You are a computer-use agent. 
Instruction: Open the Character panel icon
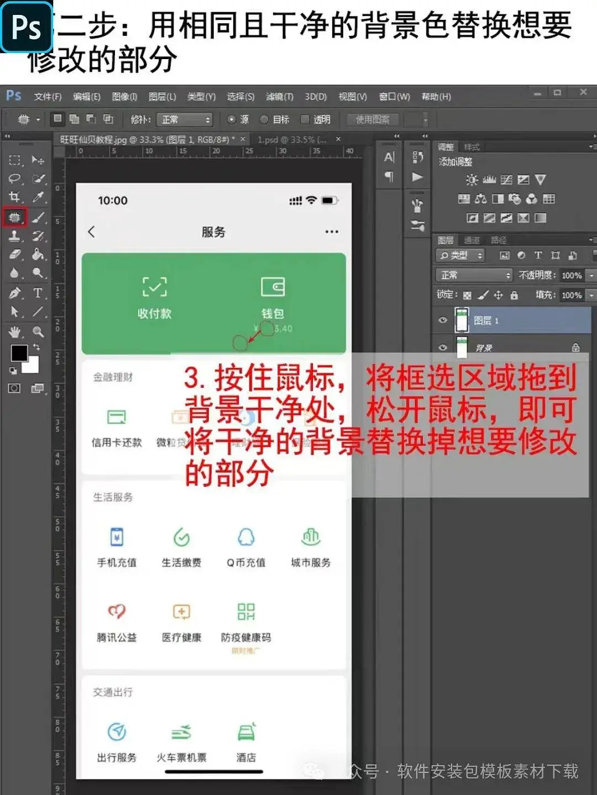(389, 157)
